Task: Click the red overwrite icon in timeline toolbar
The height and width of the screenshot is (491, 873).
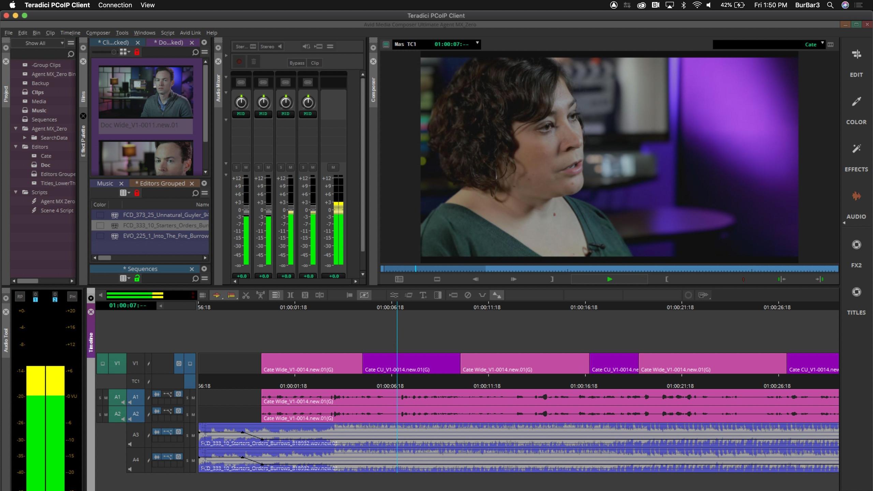Action: (x=231, y=295)
